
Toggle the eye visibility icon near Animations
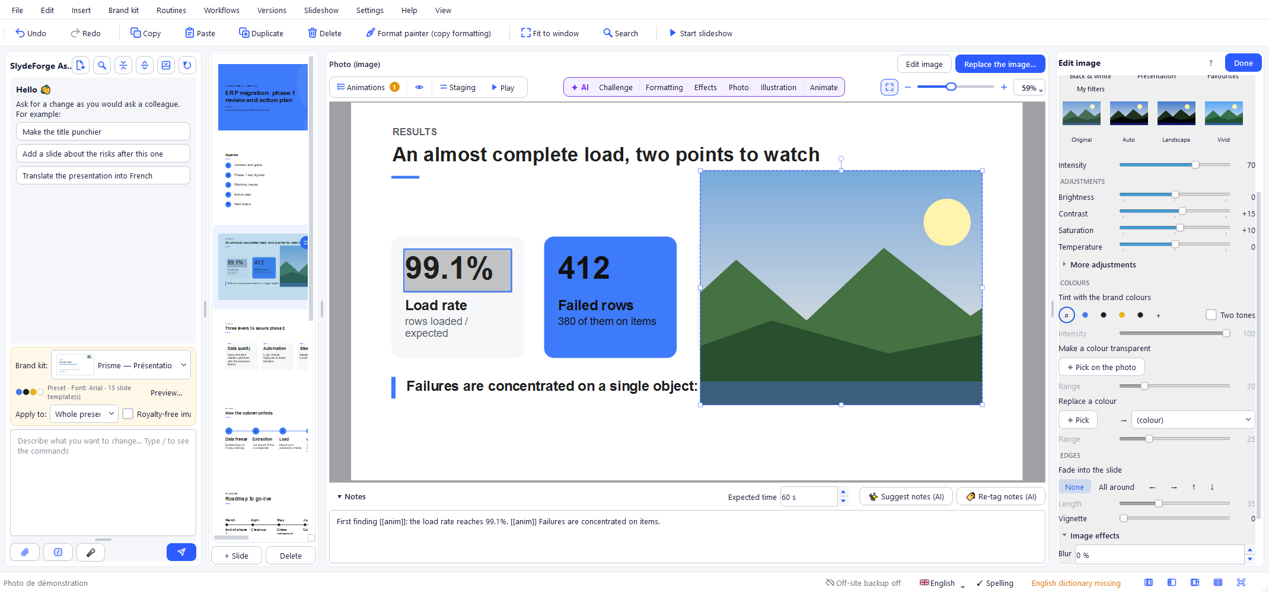point(419,87)
